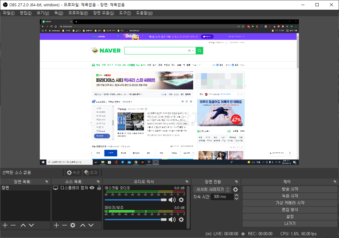
Task: Click the Naver search box in preview
Action: click(160, 51)
